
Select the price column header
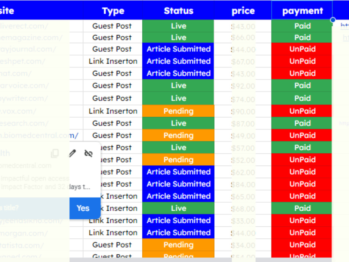pyautogui.click(x=243, y=10)
